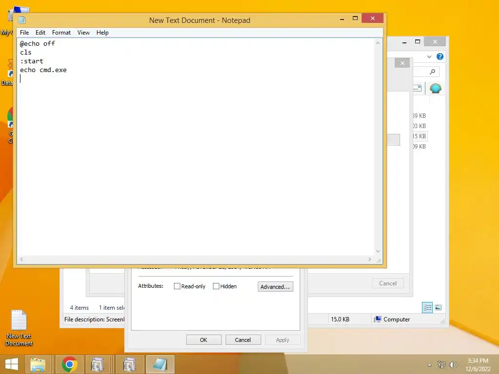Image resolution: width=499 pixels, height=374 pixels.
Task: Click the taskbar clock showing 3:34 PM
Action: pyautogui.click(x=478, y=364)
